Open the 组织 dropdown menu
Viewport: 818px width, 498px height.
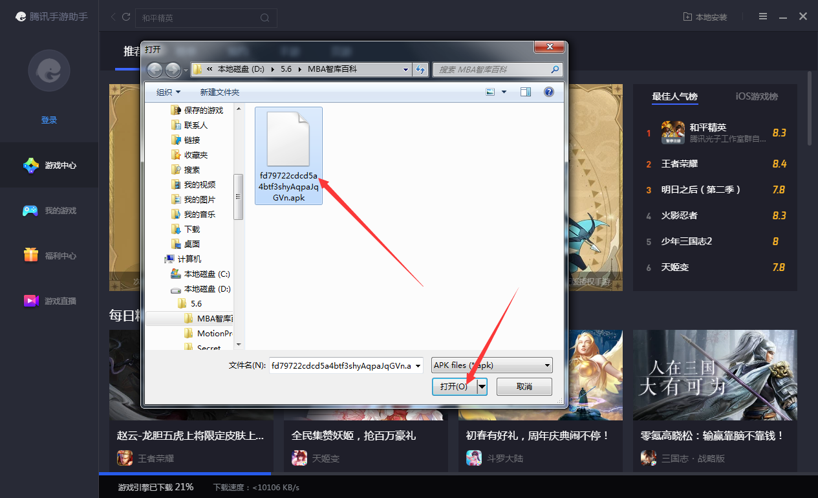(x=167, y=91)
